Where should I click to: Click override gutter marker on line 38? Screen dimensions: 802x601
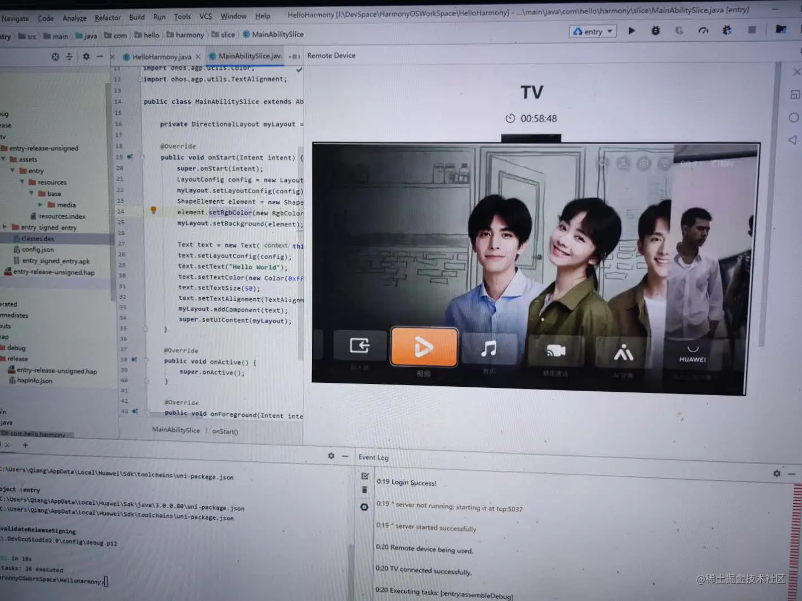click(134, 359)
